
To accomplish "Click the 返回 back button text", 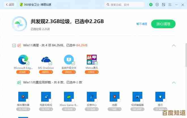I will coord(11,5).
